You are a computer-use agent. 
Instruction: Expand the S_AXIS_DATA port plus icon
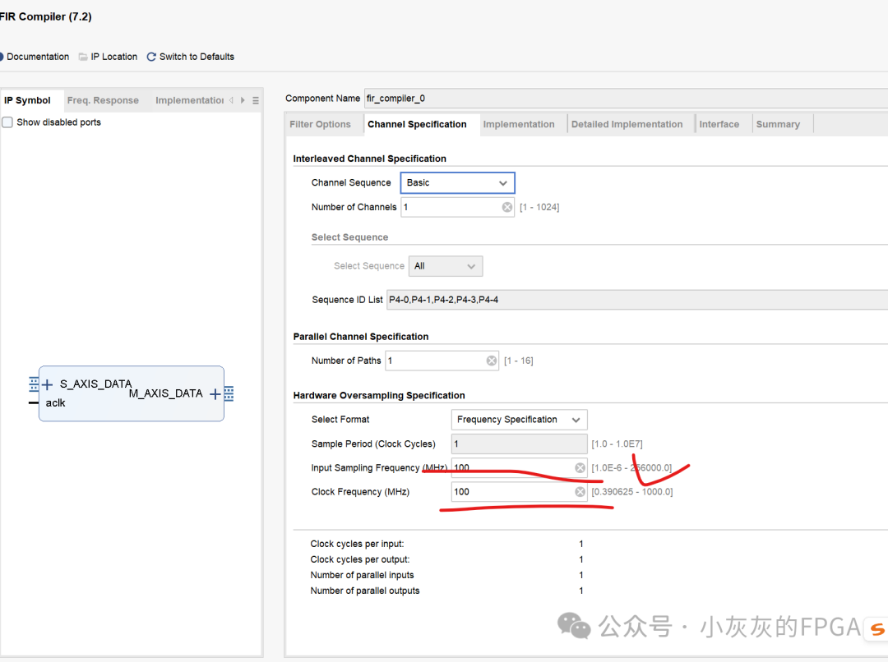point(48,385)
